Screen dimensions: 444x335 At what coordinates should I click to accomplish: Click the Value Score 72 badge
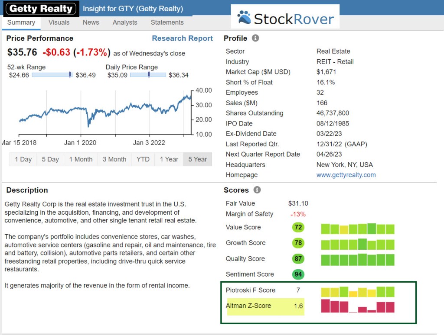[298, 227]
